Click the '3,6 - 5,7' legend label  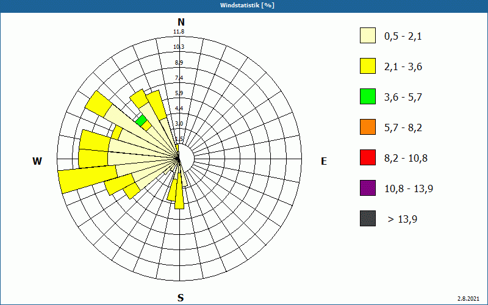403,98
